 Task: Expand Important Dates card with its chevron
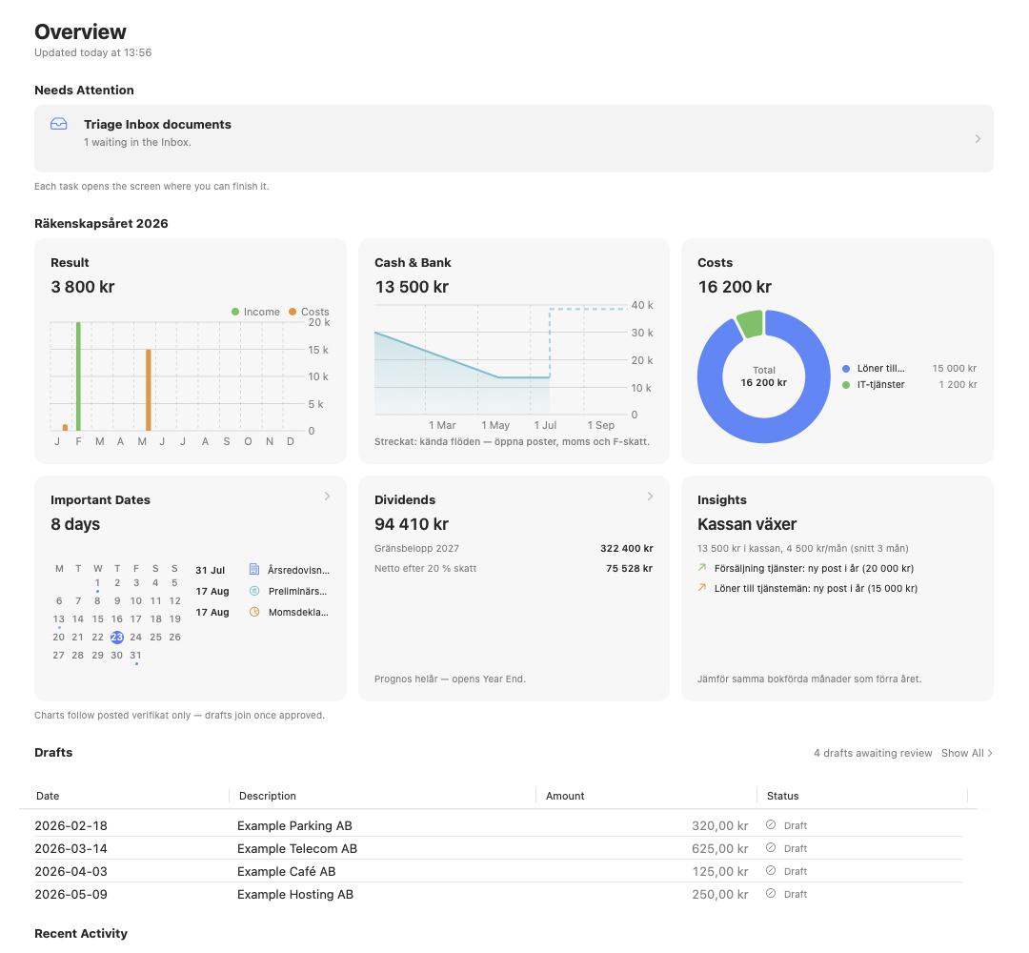pyautogui.click(x=327, y=497)
